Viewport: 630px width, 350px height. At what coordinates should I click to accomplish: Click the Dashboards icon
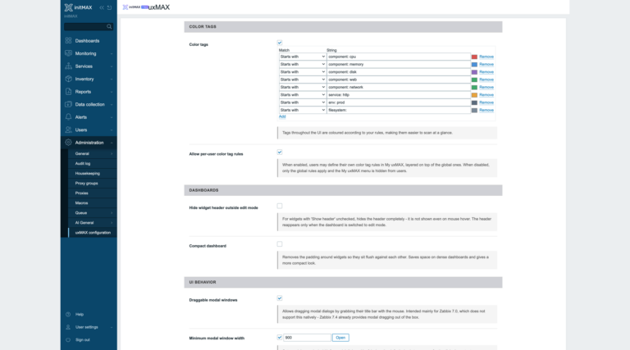(68, 40)
